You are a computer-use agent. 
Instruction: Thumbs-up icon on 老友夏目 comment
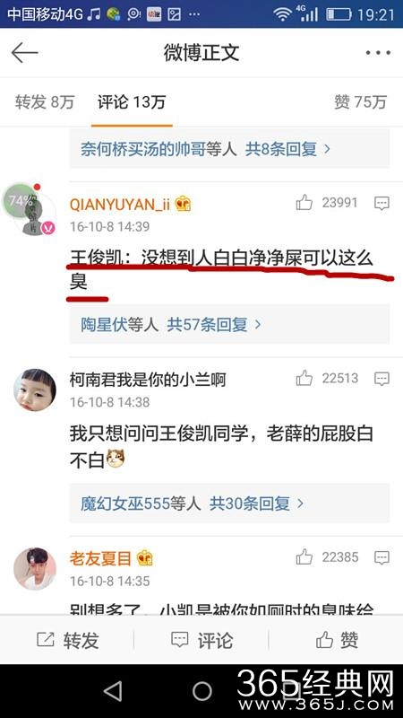point(304,557)
